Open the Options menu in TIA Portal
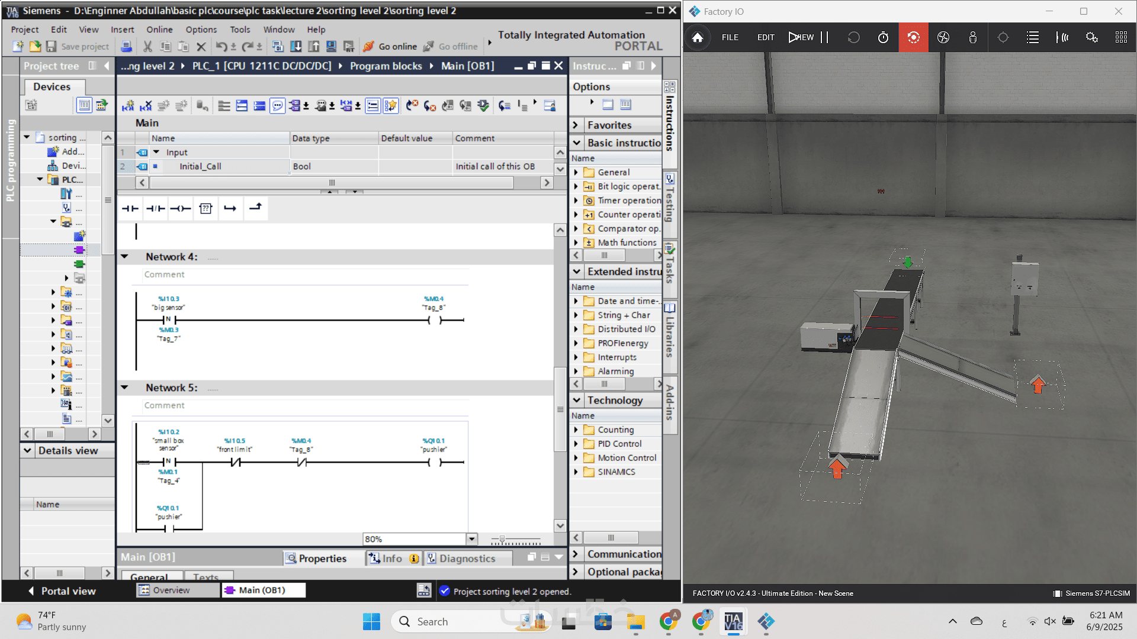This screenshot has width=1137, height=639. click(x=201, y=29)
